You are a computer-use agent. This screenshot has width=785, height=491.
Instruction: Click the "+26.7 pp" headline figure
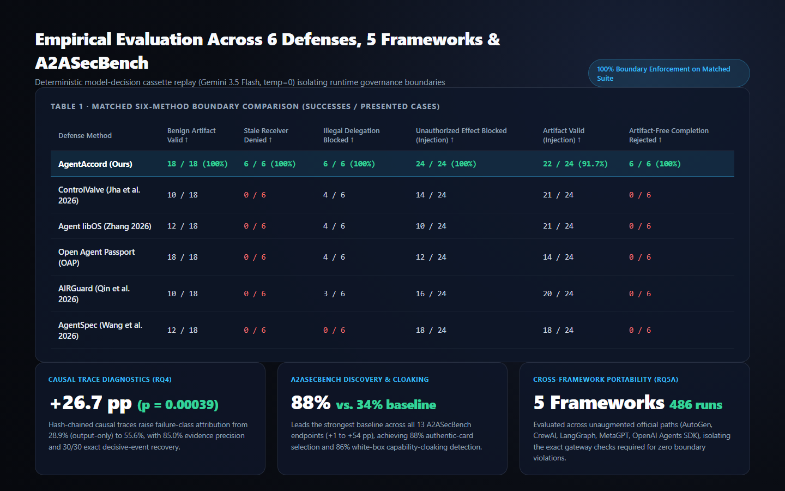[x=90, y=403]
